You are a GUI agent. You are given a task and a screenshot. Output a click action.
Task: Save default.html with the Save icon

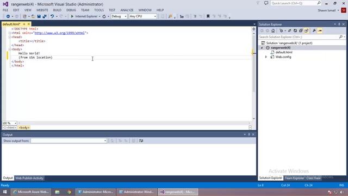click(x=39, y=16)
